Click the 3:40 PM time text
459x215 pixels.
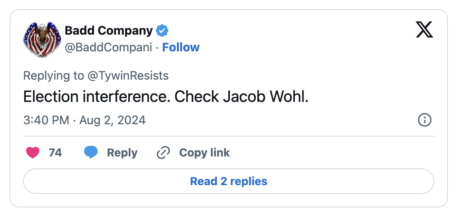coord(46,120)
